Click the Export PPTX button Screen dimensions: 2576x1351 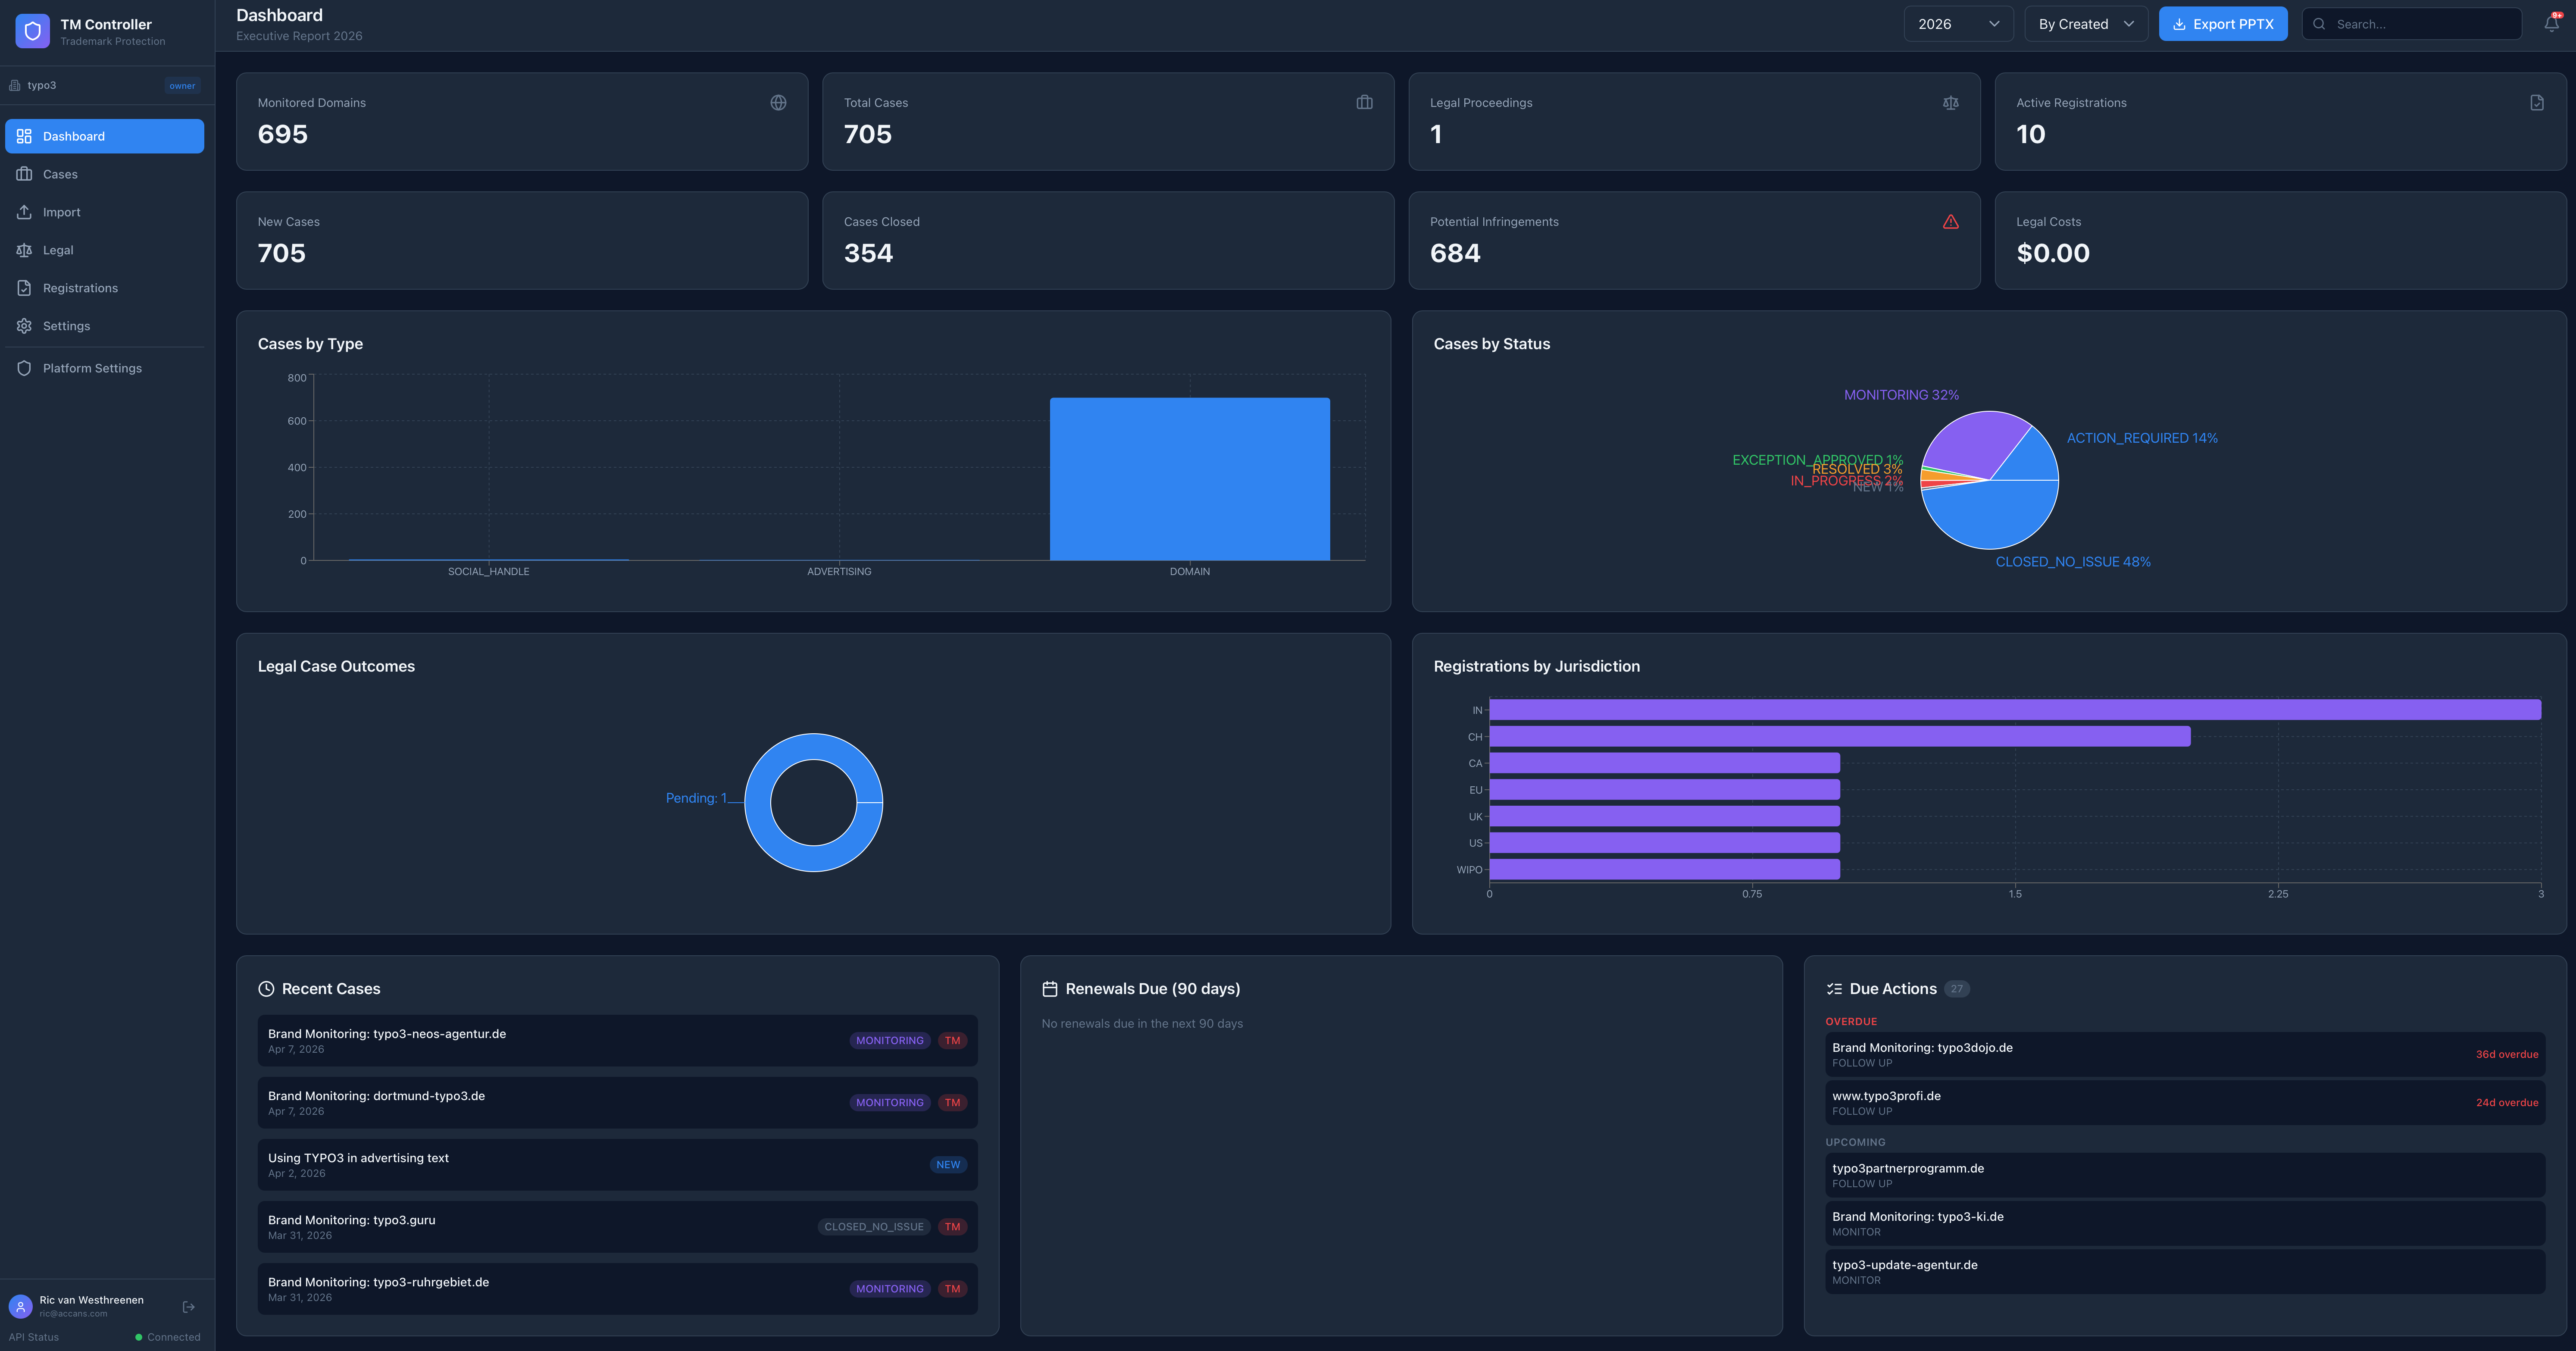click(2222, 24)
